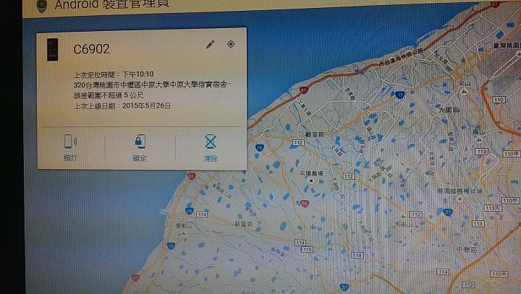Click the 撥打 ring button label
The width and height of the screenshot is (521, 294).
(70, 158)
